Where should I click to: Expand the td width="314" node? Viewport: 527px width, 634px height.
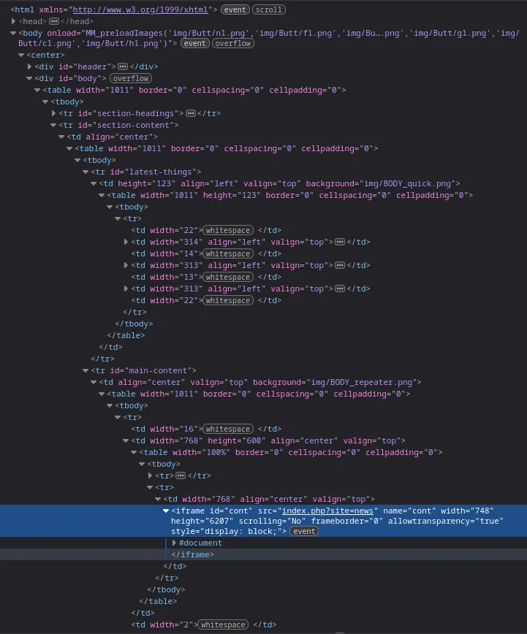tap(126, 242)
